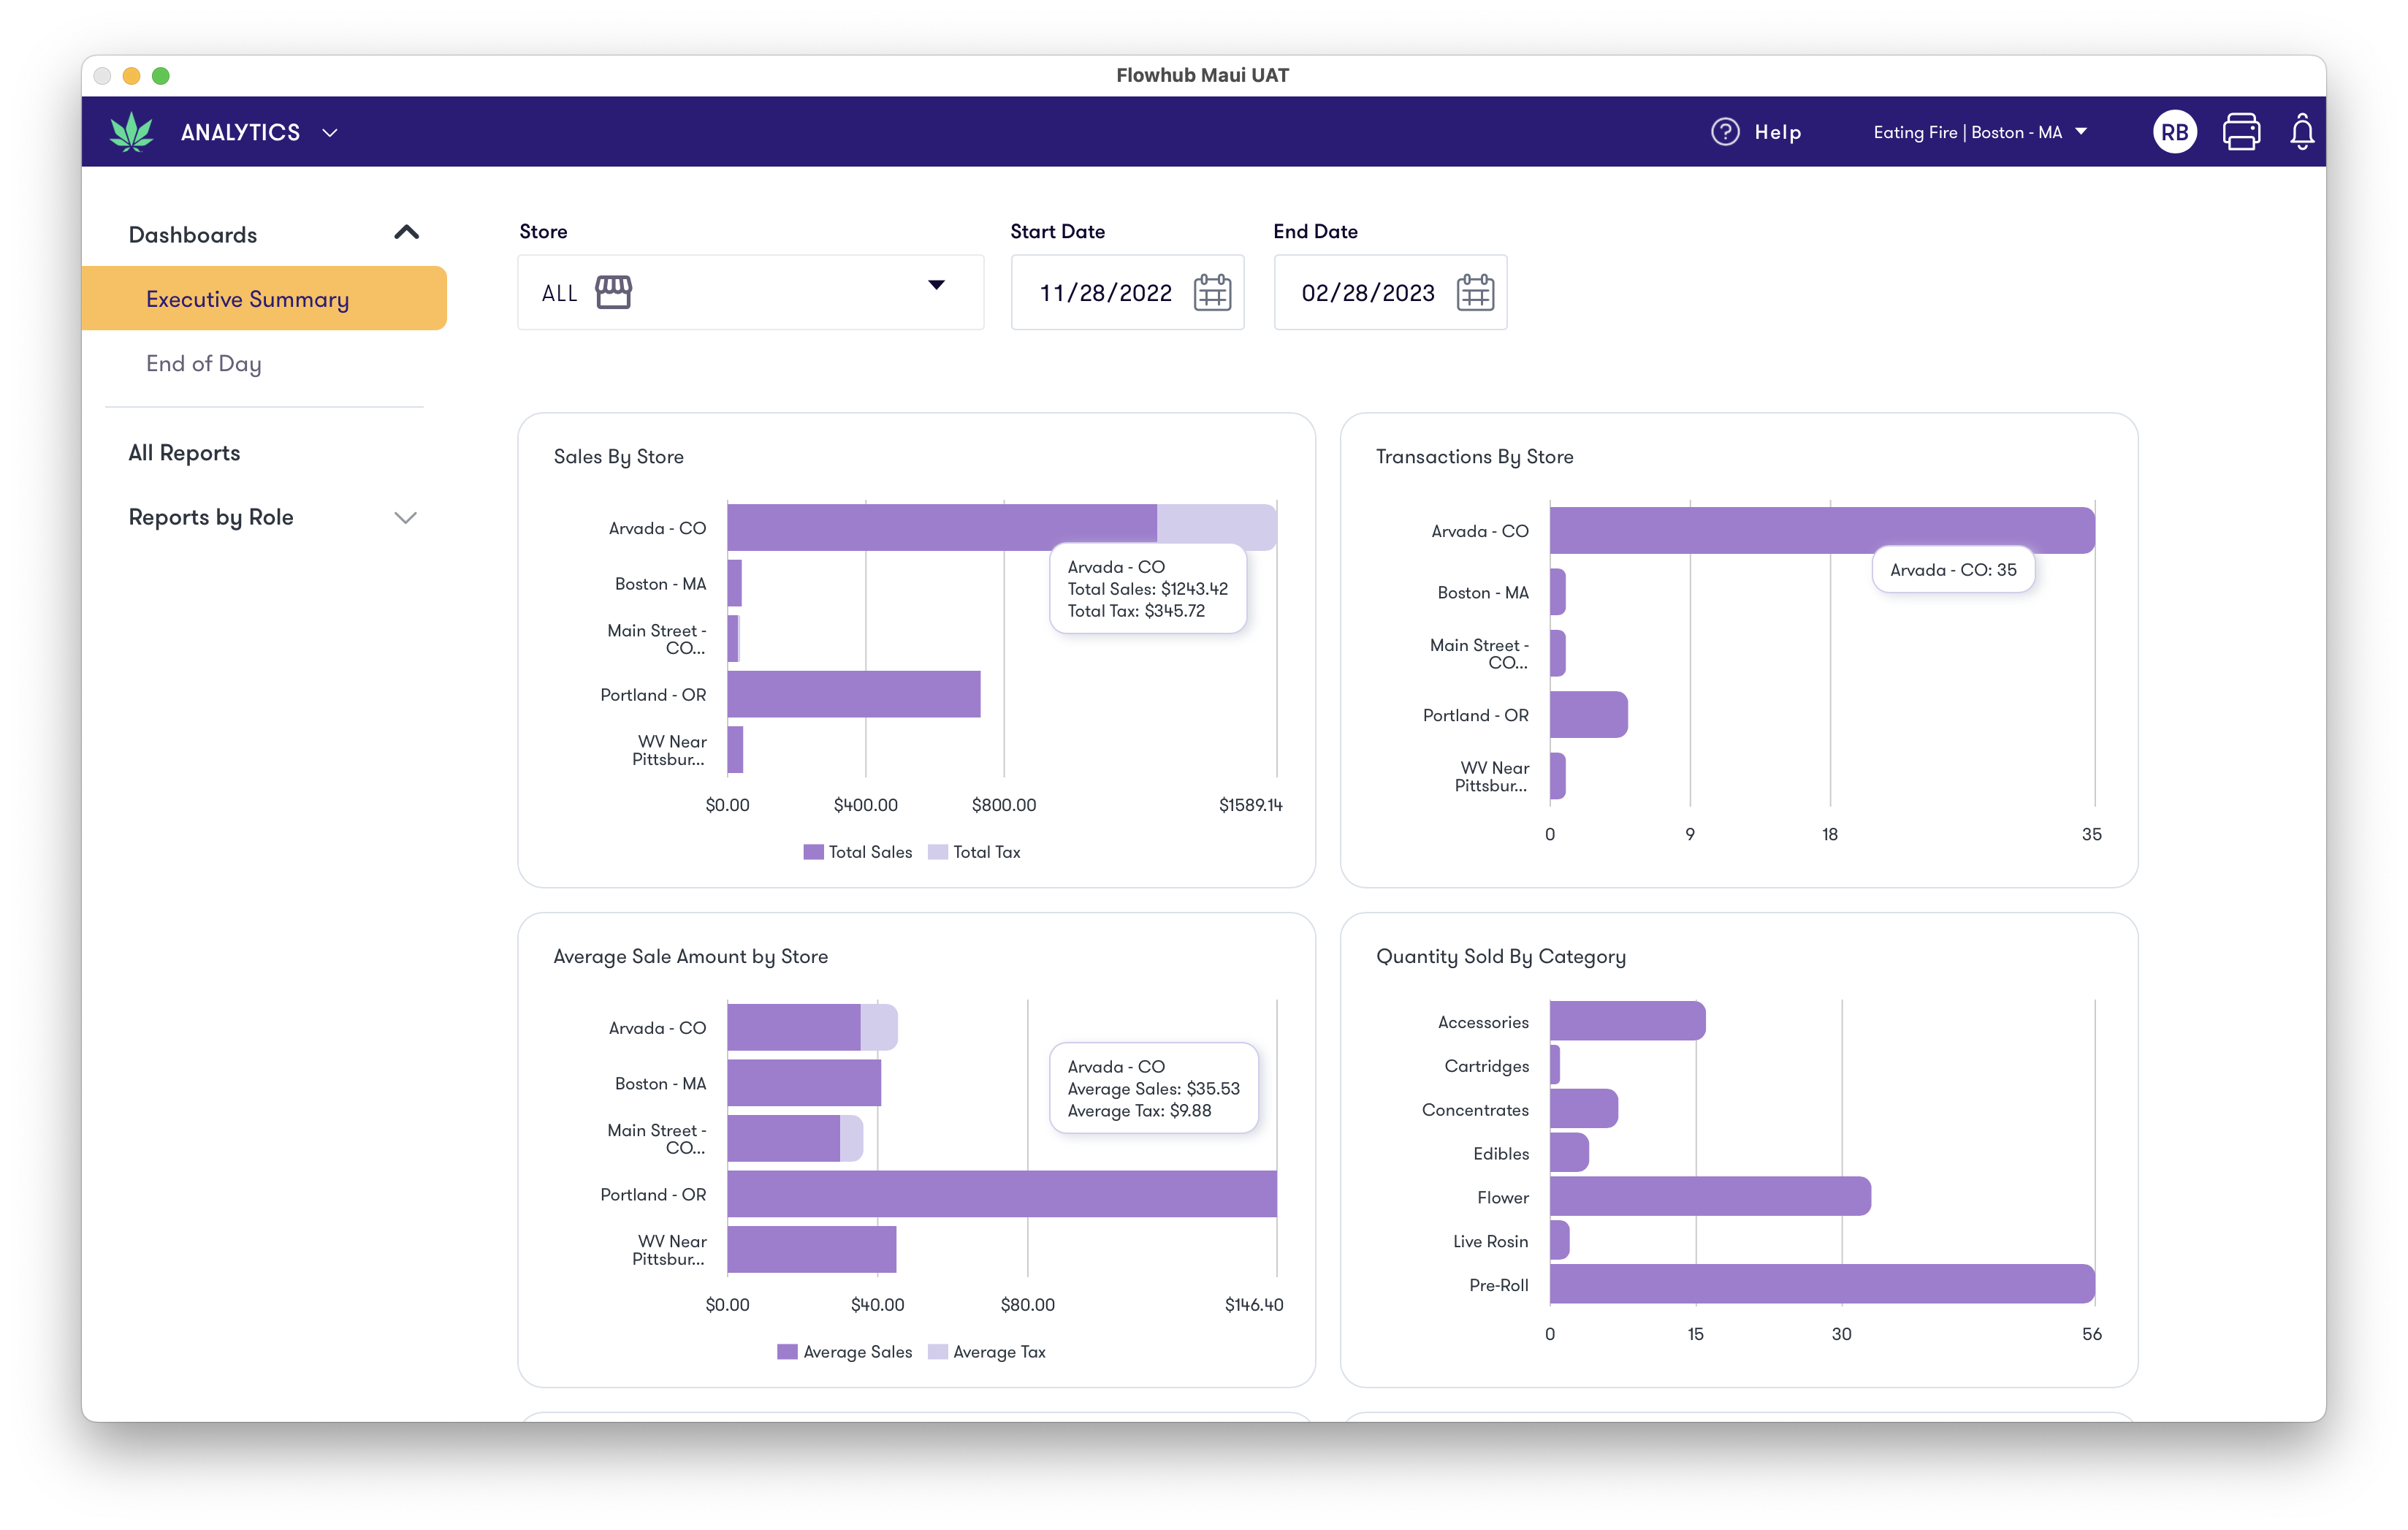Click Arvada - CO total tax bar segment

1216,526
